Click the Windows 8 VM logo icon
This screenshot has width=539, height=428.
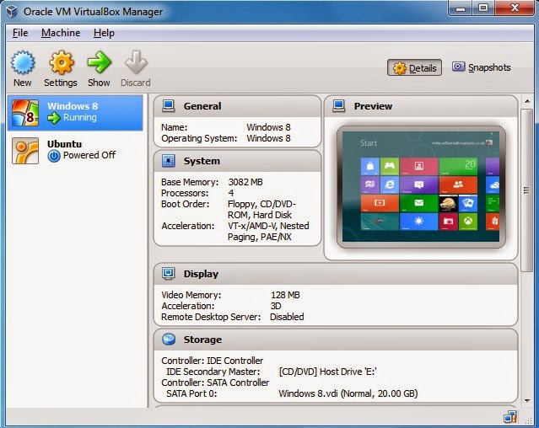25,113
